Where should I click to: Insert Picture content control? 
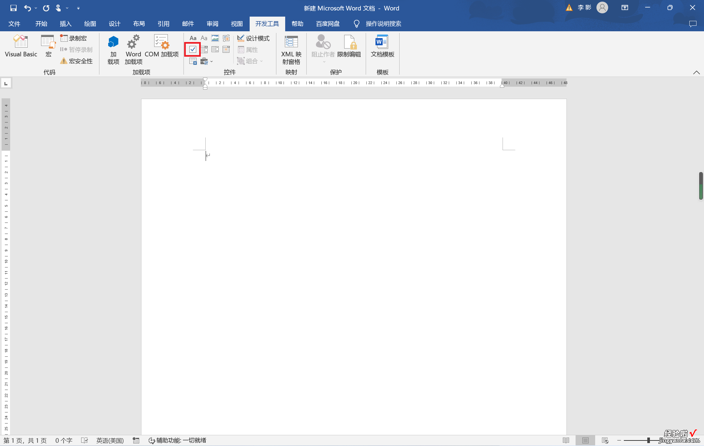(215, 38)
